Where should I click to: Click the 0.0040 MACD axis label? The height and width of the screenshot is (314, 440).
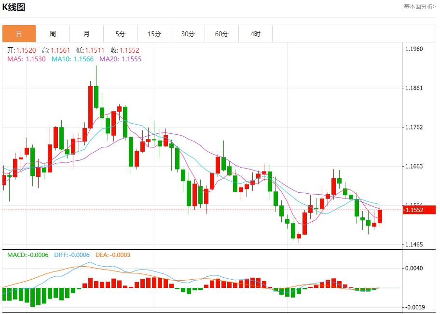414,269
